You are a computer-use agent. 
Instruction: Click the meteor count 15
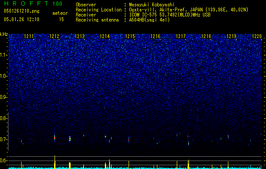pyautogui.click(x=61, y=19)
